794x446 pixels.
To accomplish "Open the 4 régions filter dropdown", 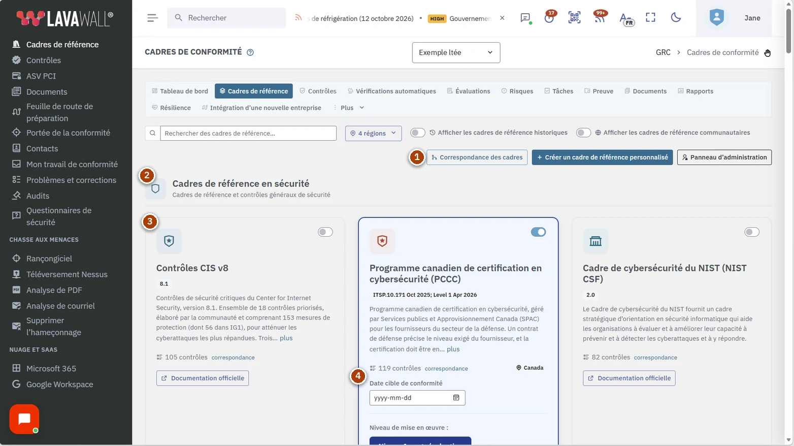I will coord(374,133).
